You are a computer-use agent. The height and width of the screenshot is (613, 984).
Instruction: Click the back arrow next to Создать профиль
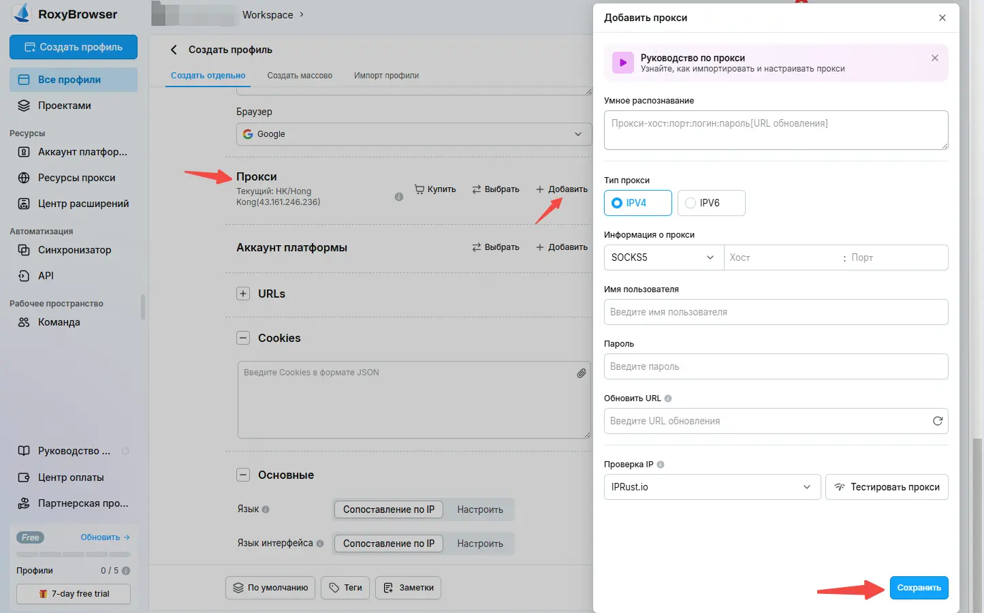pos(174,50)
